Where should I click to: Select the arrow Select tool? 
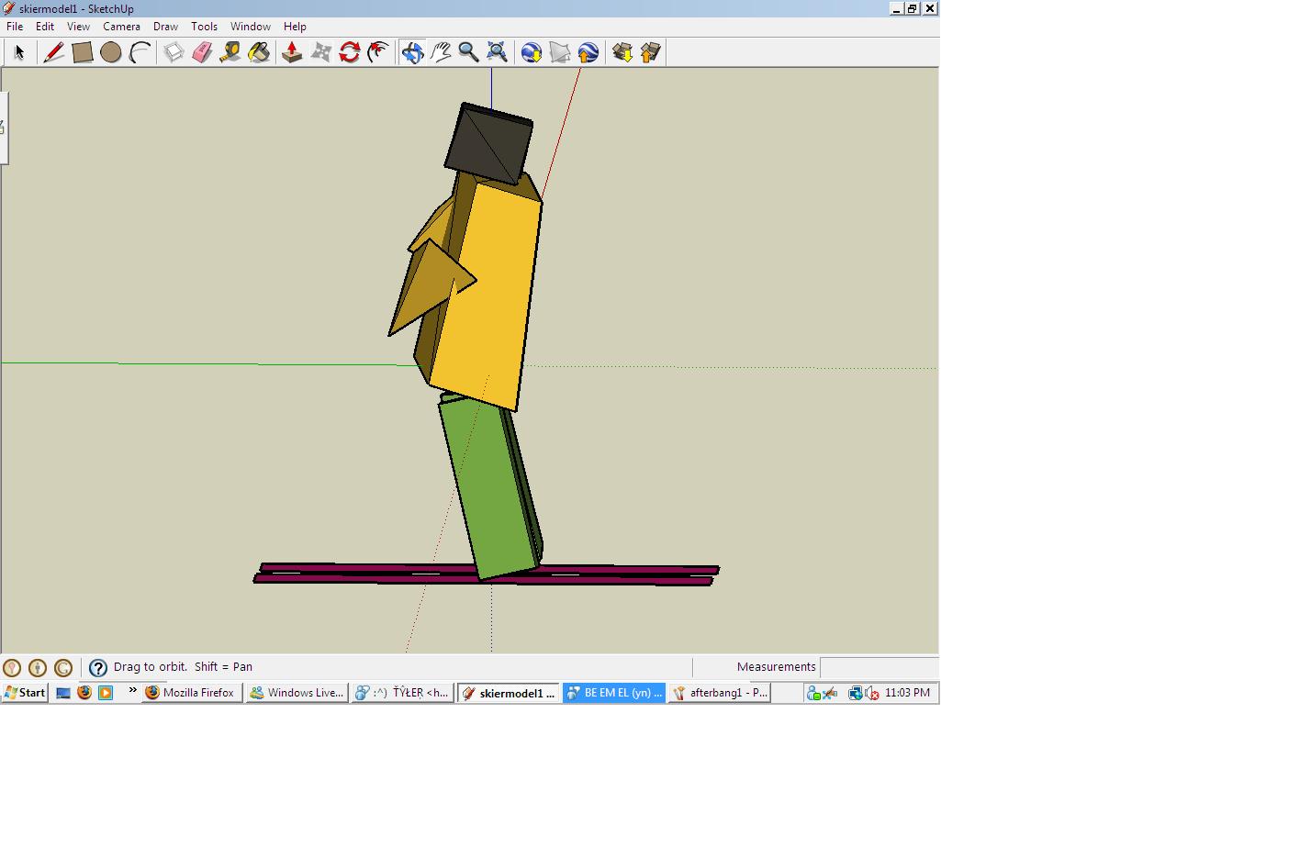(19, 52)
